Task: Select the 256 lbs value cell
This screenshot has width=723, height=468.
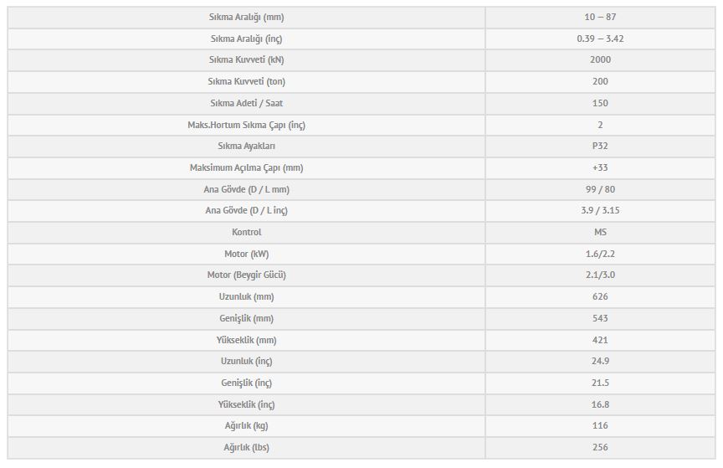Action: (x=600, y=447)
